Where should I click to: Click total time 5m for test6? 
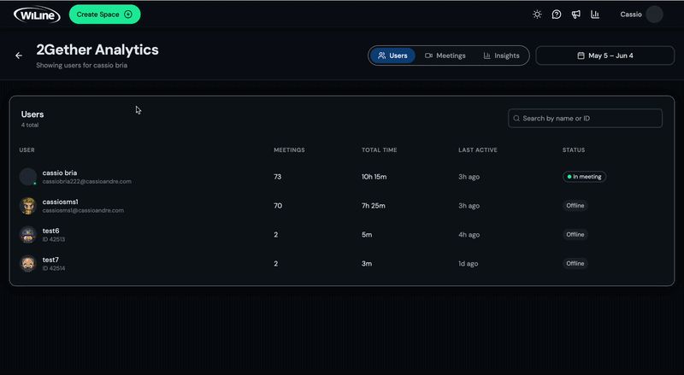(x=367, y=235)
